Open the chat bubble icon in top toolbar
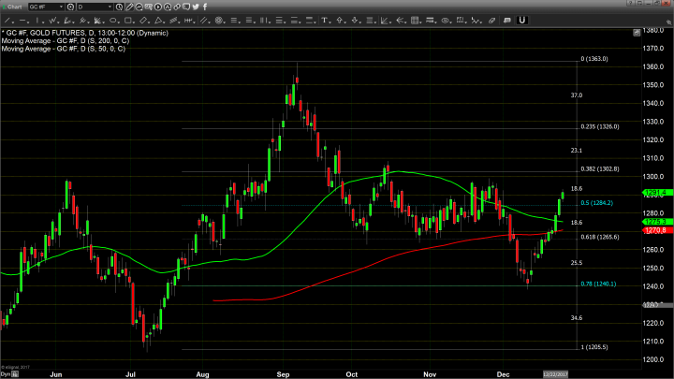The image size is (674, 379). (186, 7)
